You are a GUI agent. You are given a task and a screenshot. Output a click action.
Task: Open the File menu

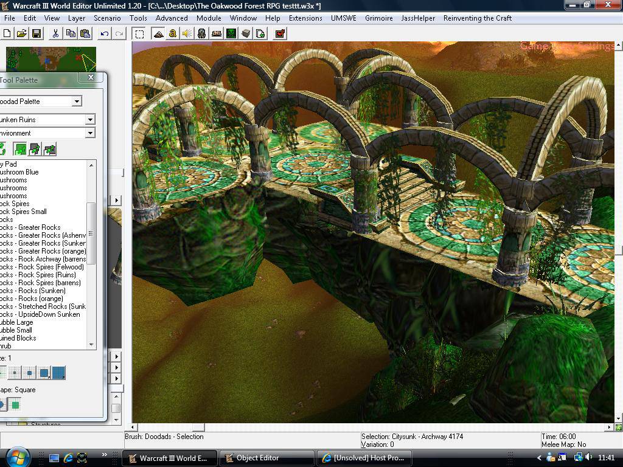[10, 18]
